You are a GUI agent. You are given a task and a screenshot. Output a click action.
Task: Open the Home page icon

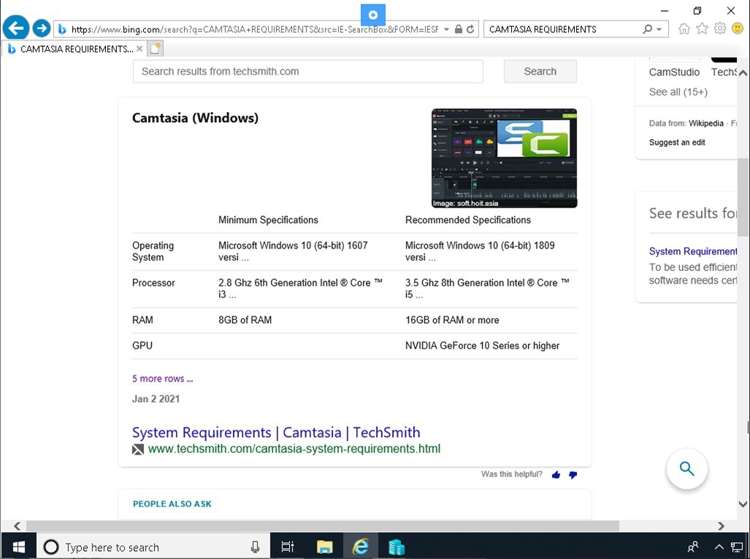click(x=684, y=28)
